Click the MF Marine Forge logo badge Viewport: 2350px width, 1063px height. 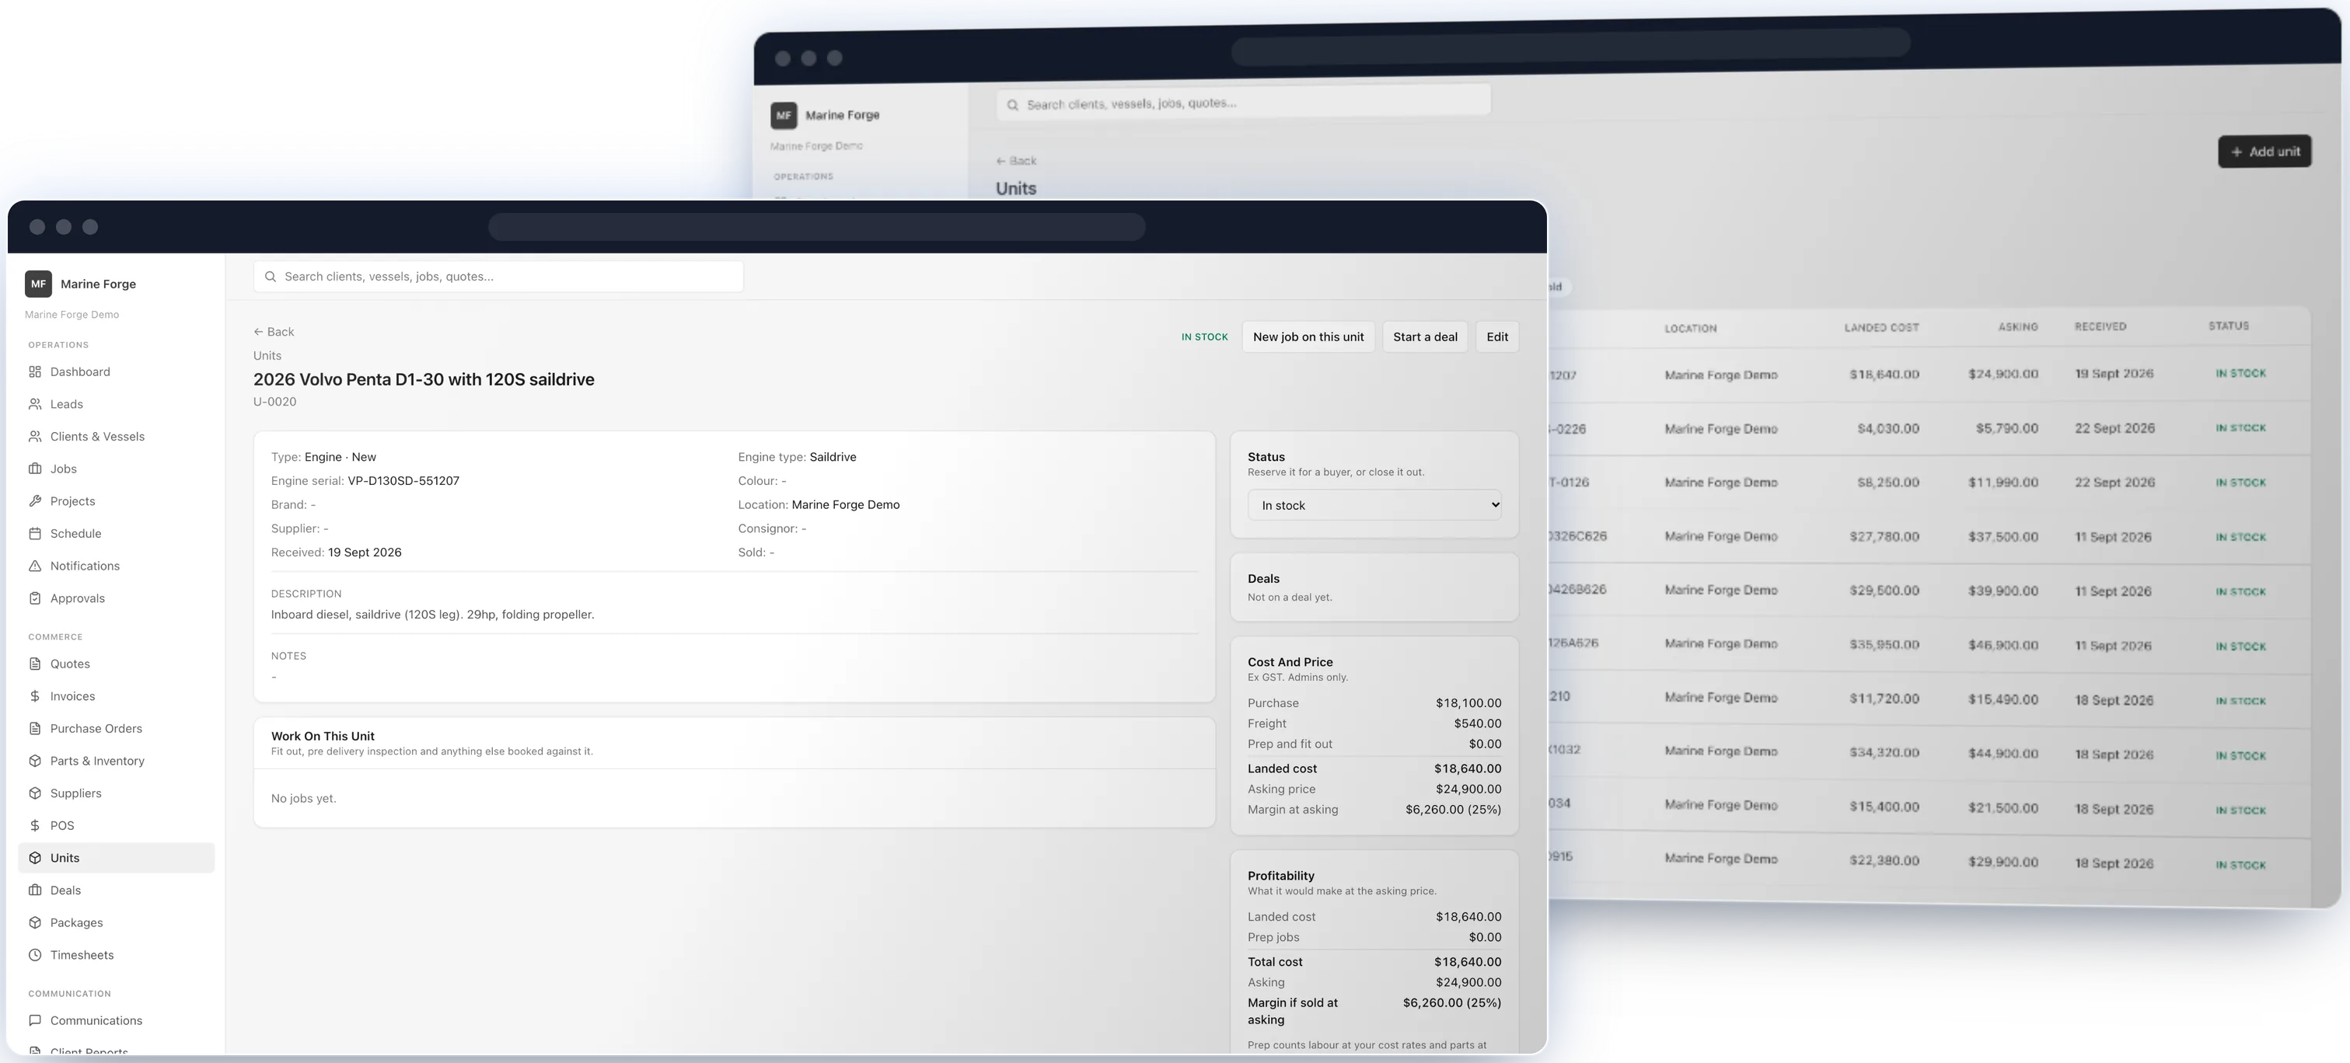(x=38, y=284)
